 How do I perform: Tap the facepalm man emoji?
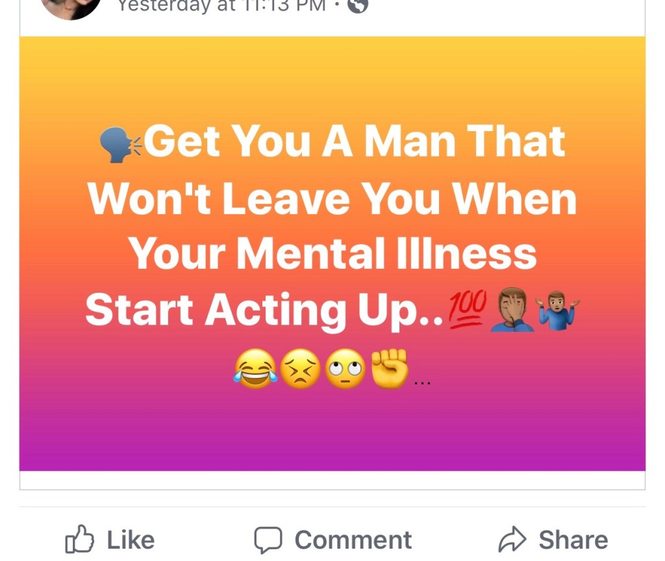point(512,309)
